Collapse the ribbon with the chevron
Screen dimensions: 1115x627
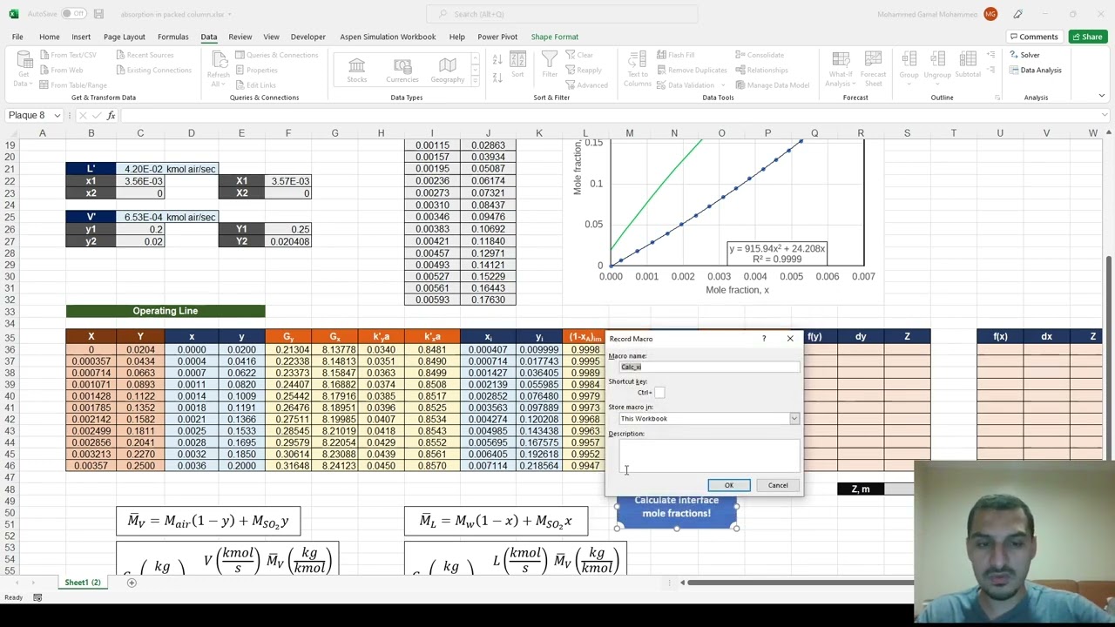click(x=1101, y=97)
